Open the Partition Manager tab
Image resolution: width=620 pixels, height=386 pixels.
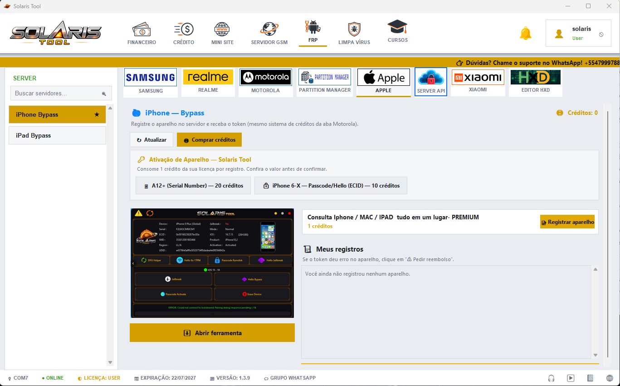pyautogui.click(x=325, y=82)
